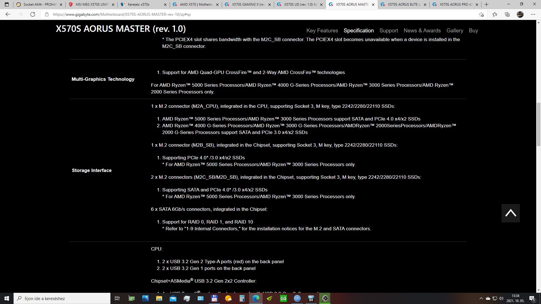Open the Key Features section
Image resolution: width=541 pixels, height=304 pixels.
coord(322,30)
